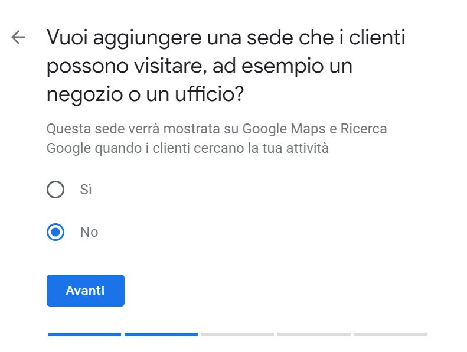Click the second blue progress segment

[x=161, y=334]
